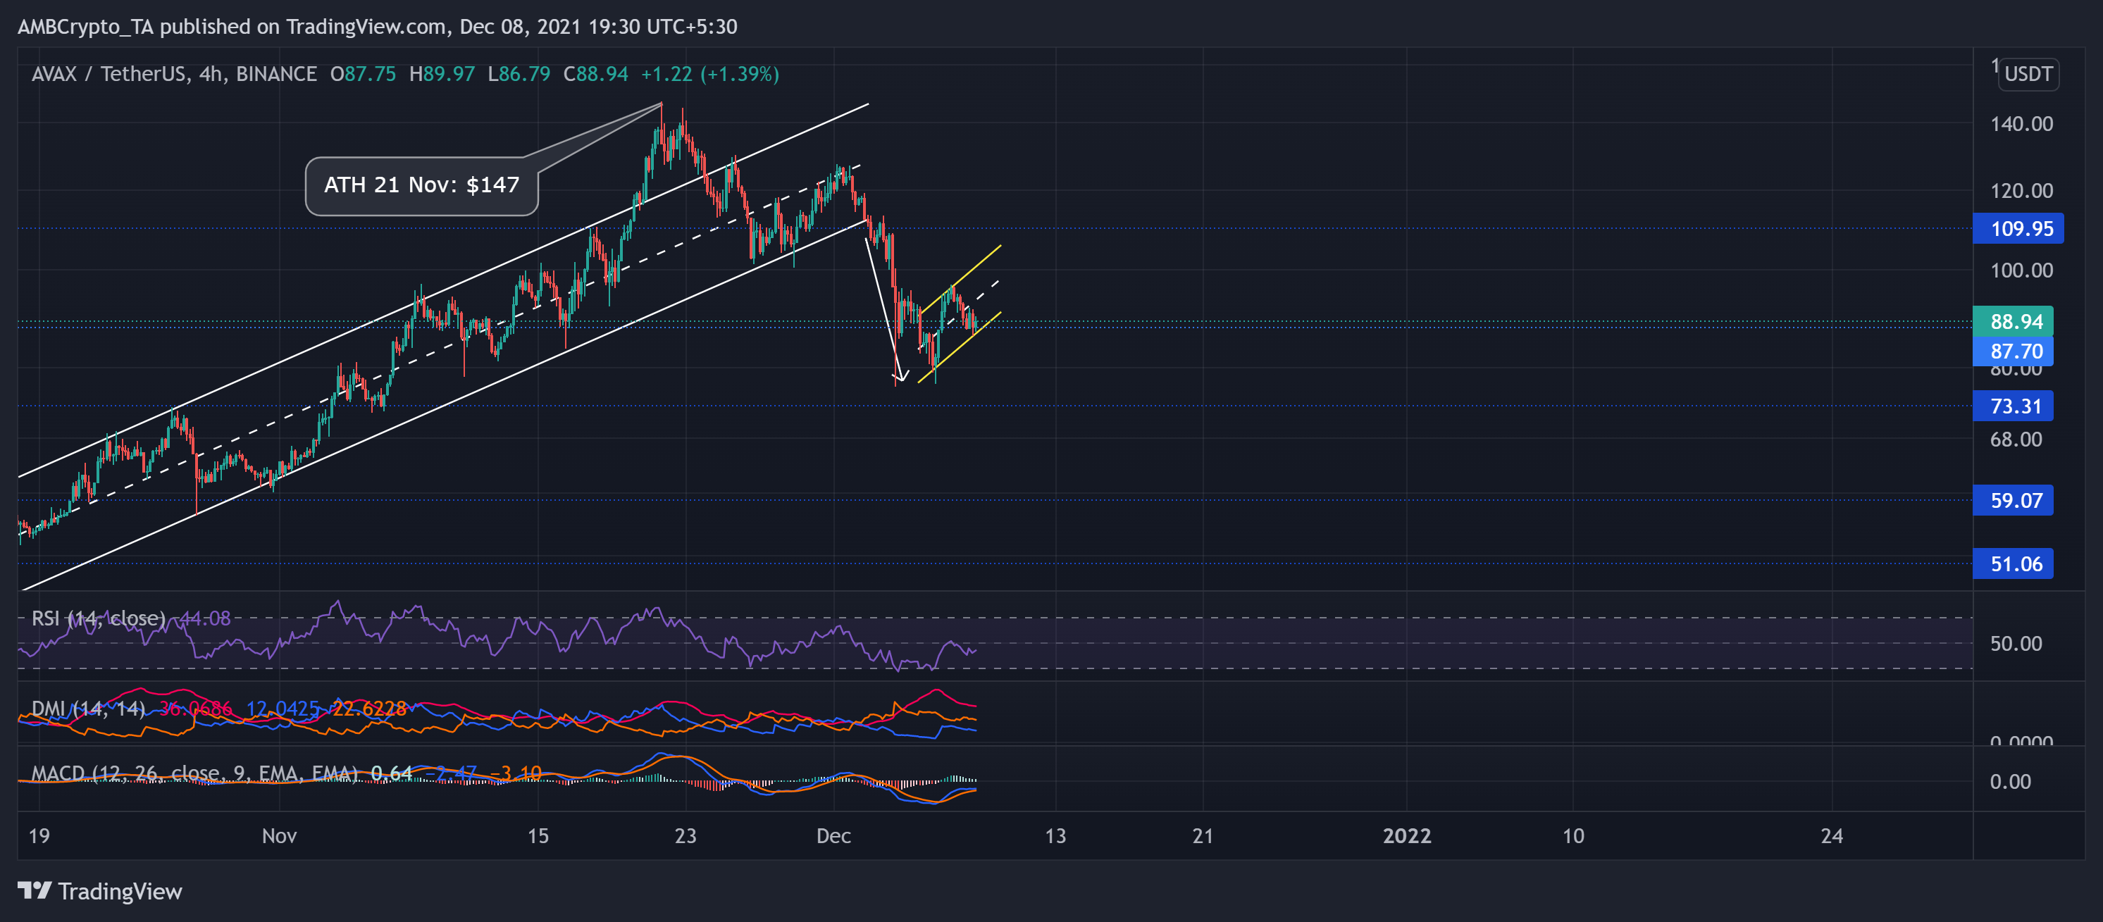Click the white downward arrow head
The height and width of the screenshot is (922, 2103).
[x=900, y=378]
